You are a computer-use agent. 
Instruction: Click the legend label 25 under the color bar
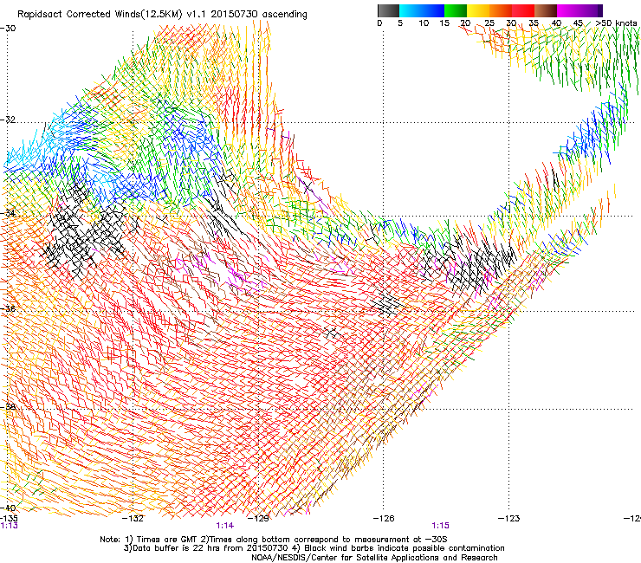click(489, 23)
